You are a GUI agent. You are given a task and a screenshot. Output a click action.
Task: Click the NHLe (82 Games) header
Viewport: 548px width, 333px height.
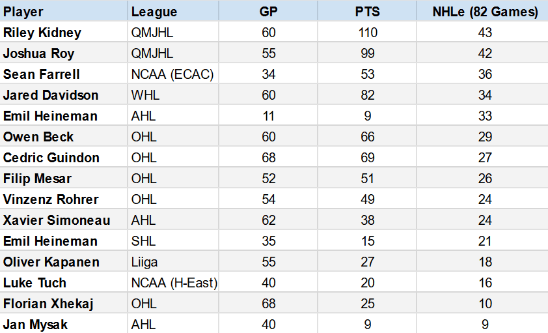coord(483,11)
